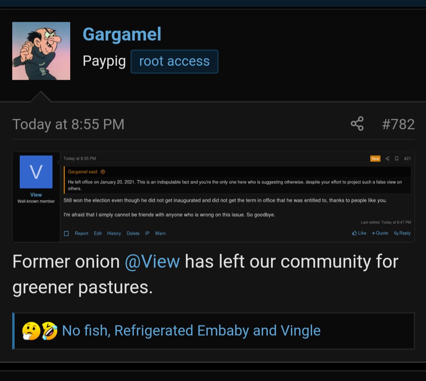Click the Gargamel username heading
426x381 pixels.
122,34
